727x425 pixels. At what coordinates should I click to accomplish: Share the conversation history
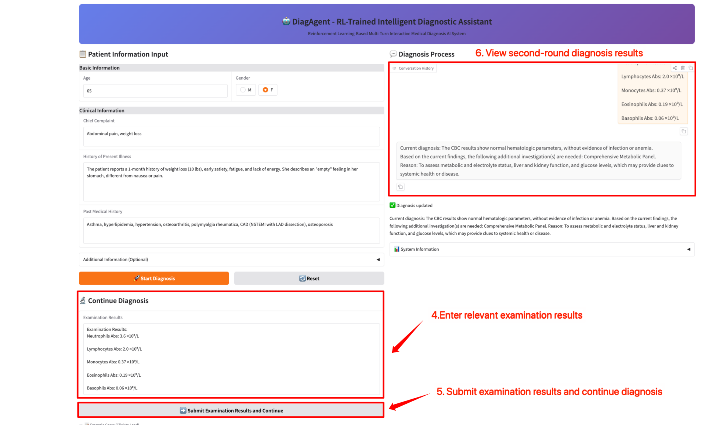[x=674, y=68]
